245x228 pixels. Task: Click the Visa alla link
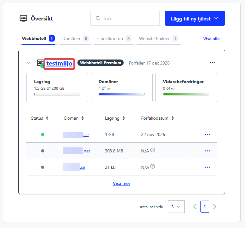pos(211,39)
